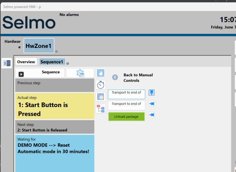Image resolution: width=236 pixels, height=172 pixels.
Task: Click the Friday, June date text
Action: tap(223, 27)
